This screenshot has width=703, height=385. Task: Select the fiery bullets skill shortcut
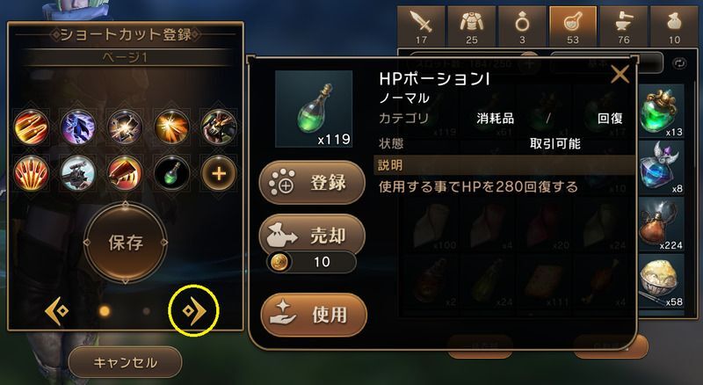pos(31,127)
